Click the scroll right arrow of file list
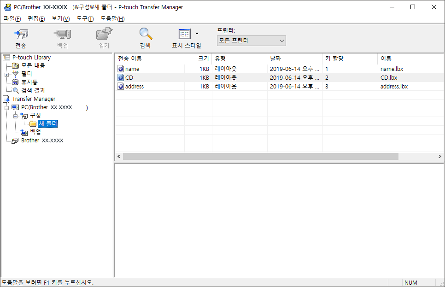The image size is (445, 287). point(439,157)
